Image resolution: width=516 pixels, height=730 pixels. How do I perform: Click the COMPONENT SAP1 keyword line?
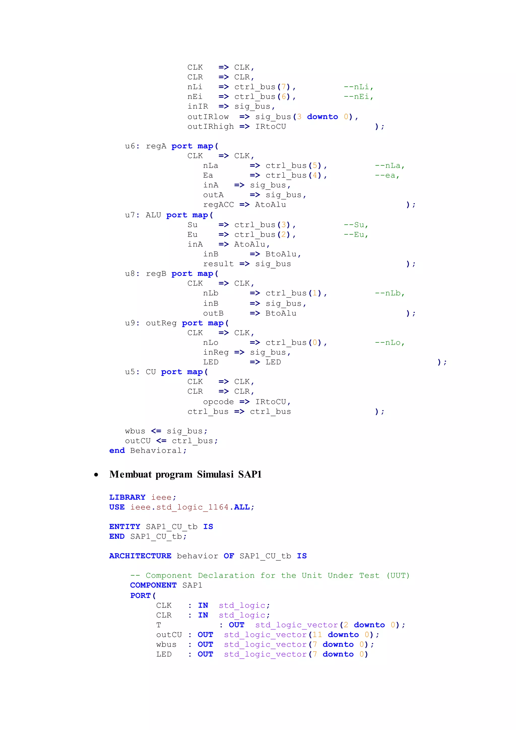[x=166, y=585]
